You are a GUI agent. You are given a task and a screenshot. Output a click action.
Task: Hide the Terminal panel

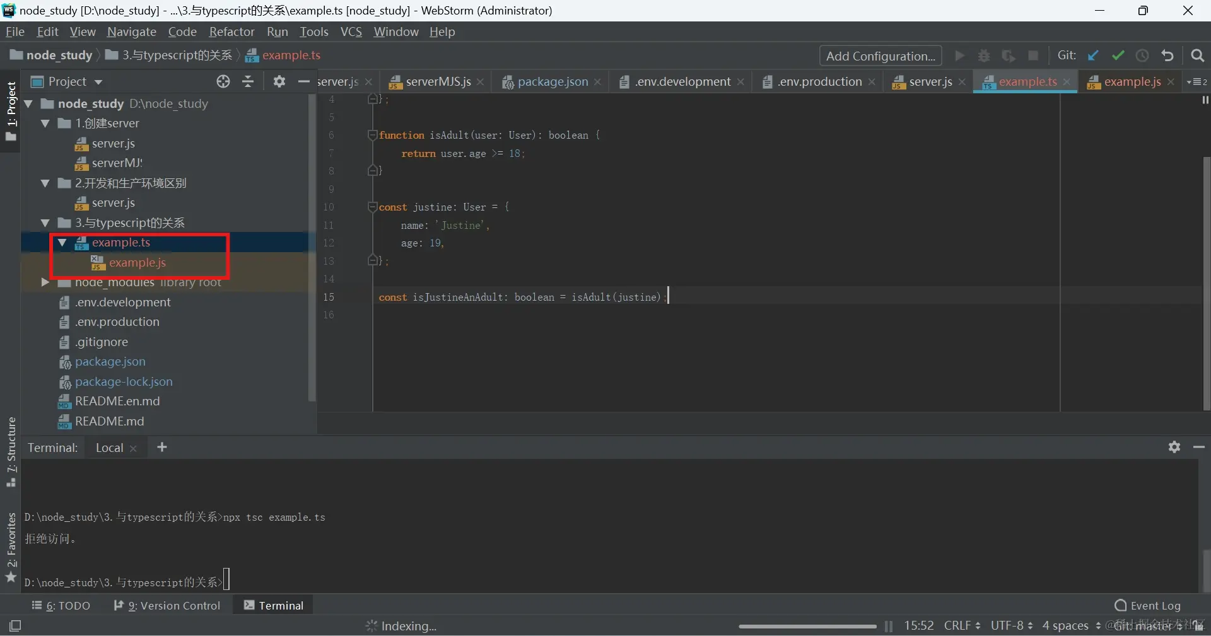(1199, 447)
